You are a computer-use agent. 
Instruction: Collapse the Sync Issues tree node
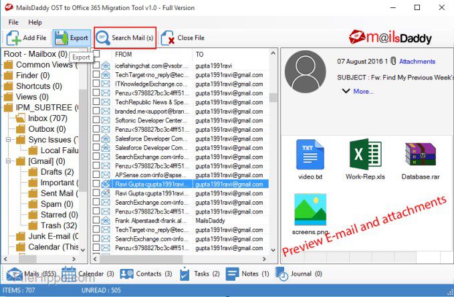(9, 140)
